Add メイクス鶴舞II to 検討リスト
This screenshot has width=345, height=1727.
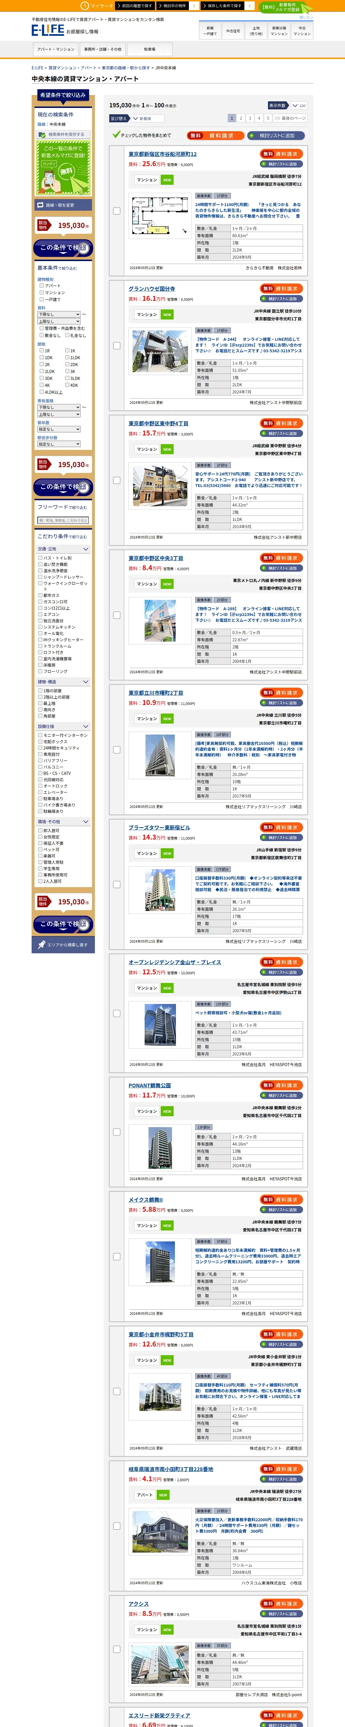tap(281, 1210)
